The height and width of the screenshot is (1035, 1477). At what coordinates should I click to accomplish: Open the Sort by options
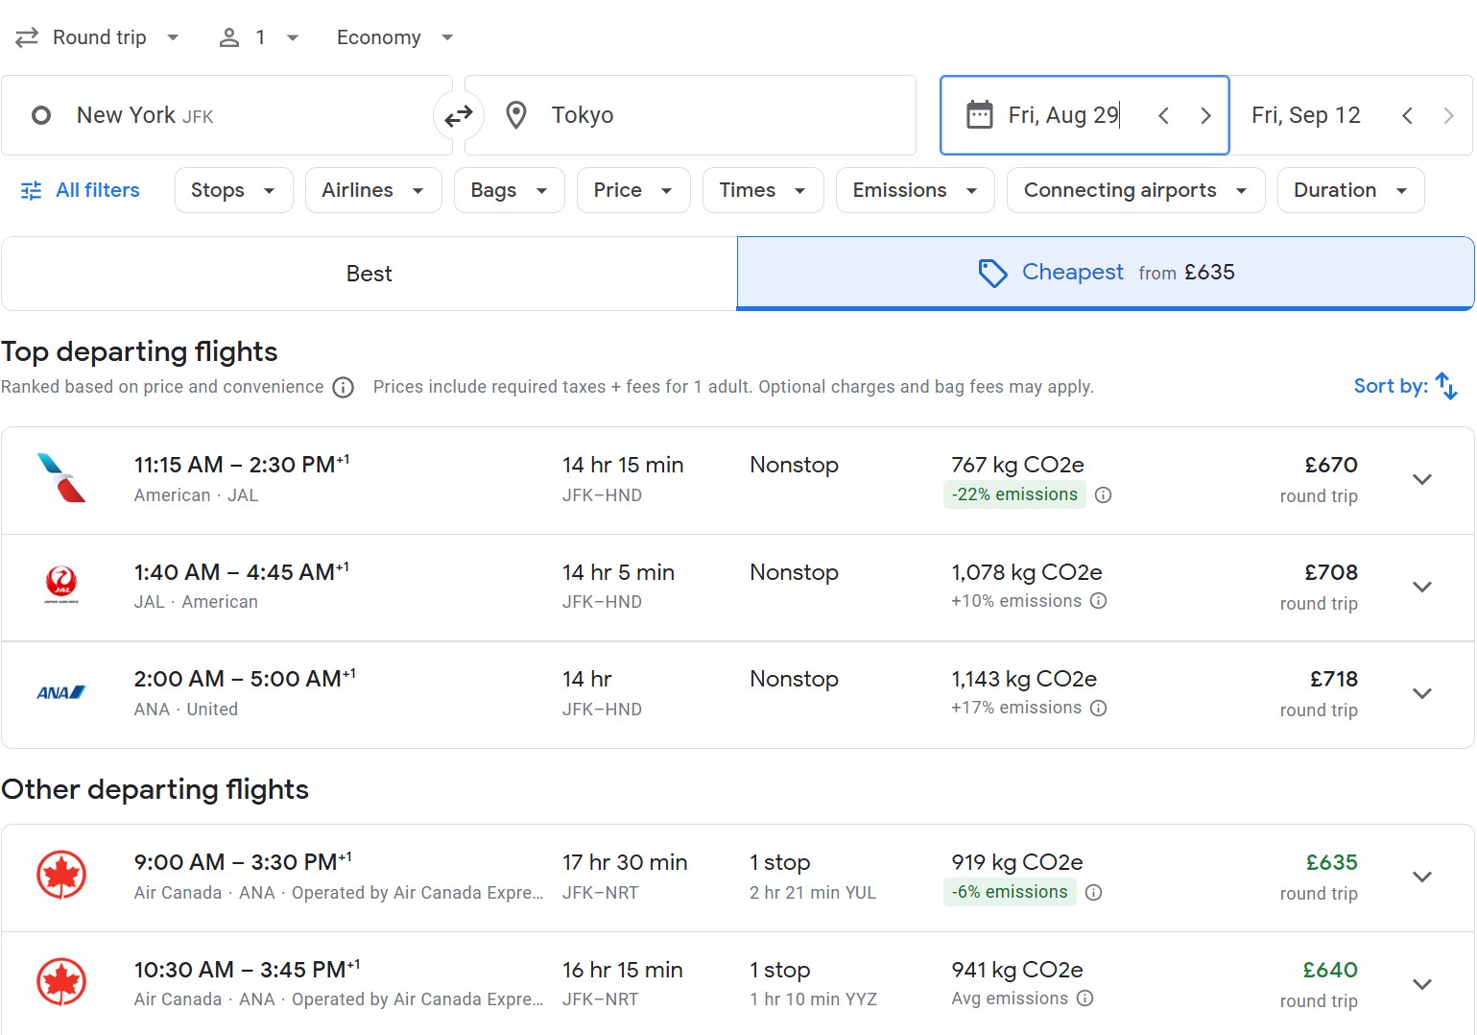tap(1404, 385)
